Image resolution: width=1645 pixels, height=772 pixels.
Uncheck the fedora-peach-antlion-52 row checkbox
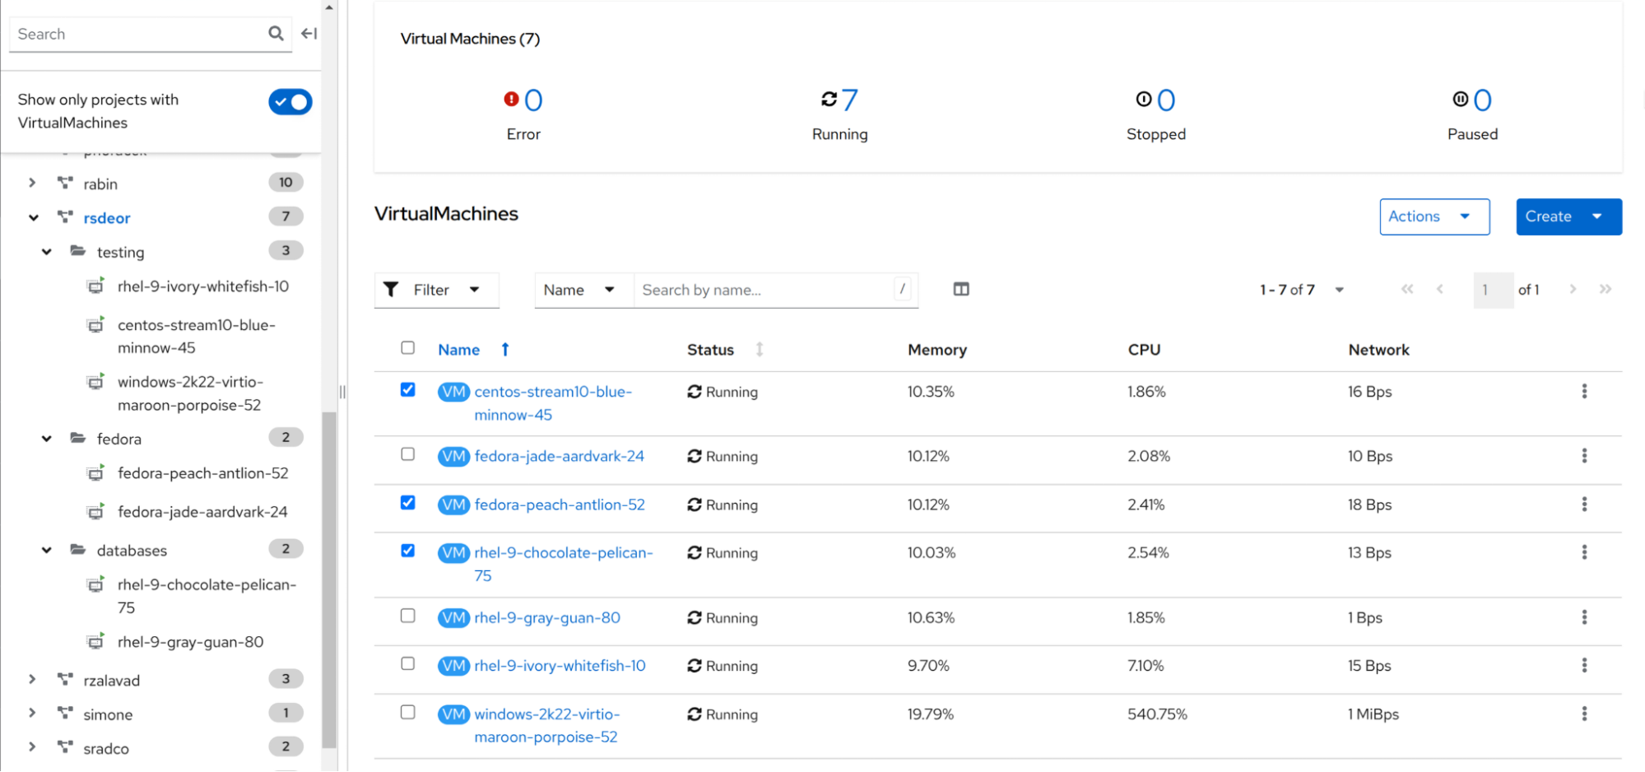[407, 503]
